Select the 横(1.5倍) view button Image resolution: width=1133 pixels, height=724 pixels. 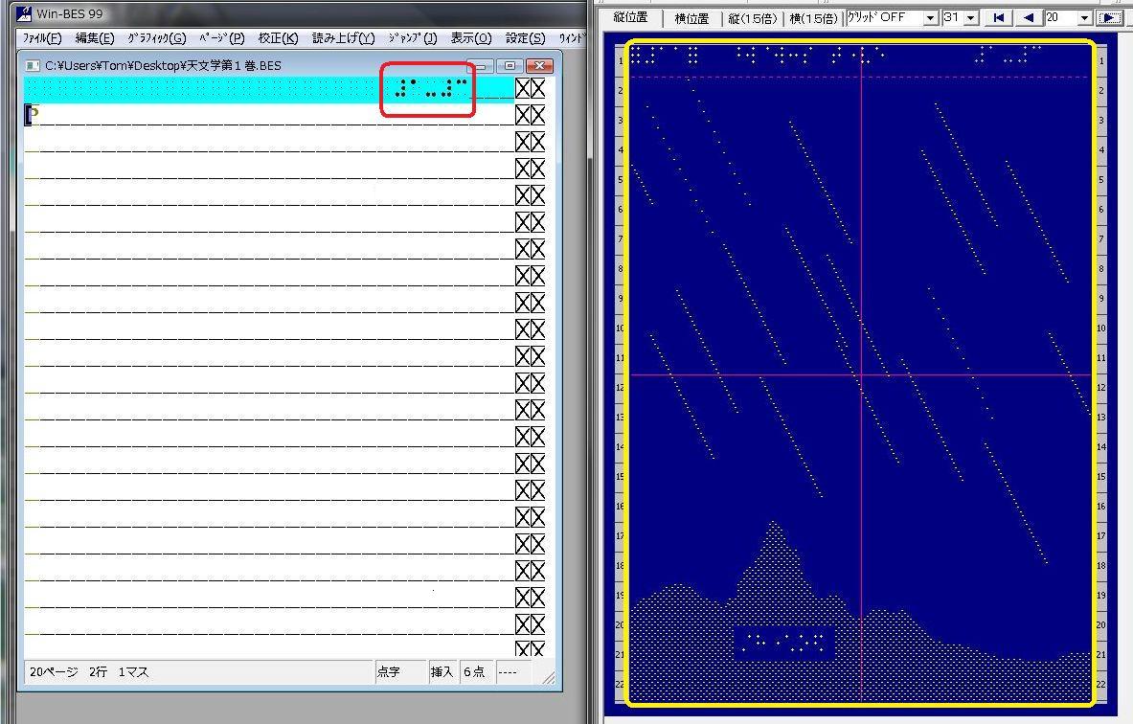click(x=814, y=18)
